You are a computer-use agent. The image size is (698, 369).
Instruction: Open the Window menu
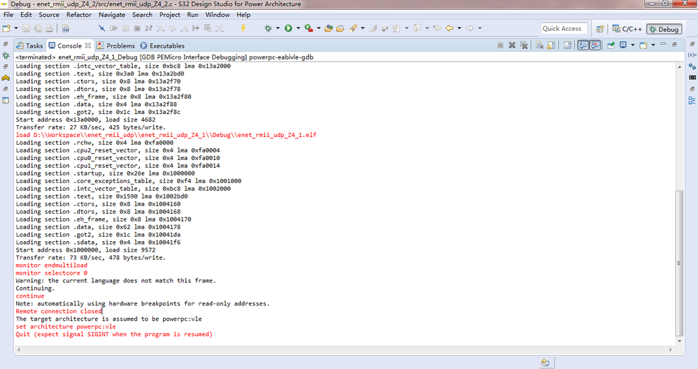218,15
